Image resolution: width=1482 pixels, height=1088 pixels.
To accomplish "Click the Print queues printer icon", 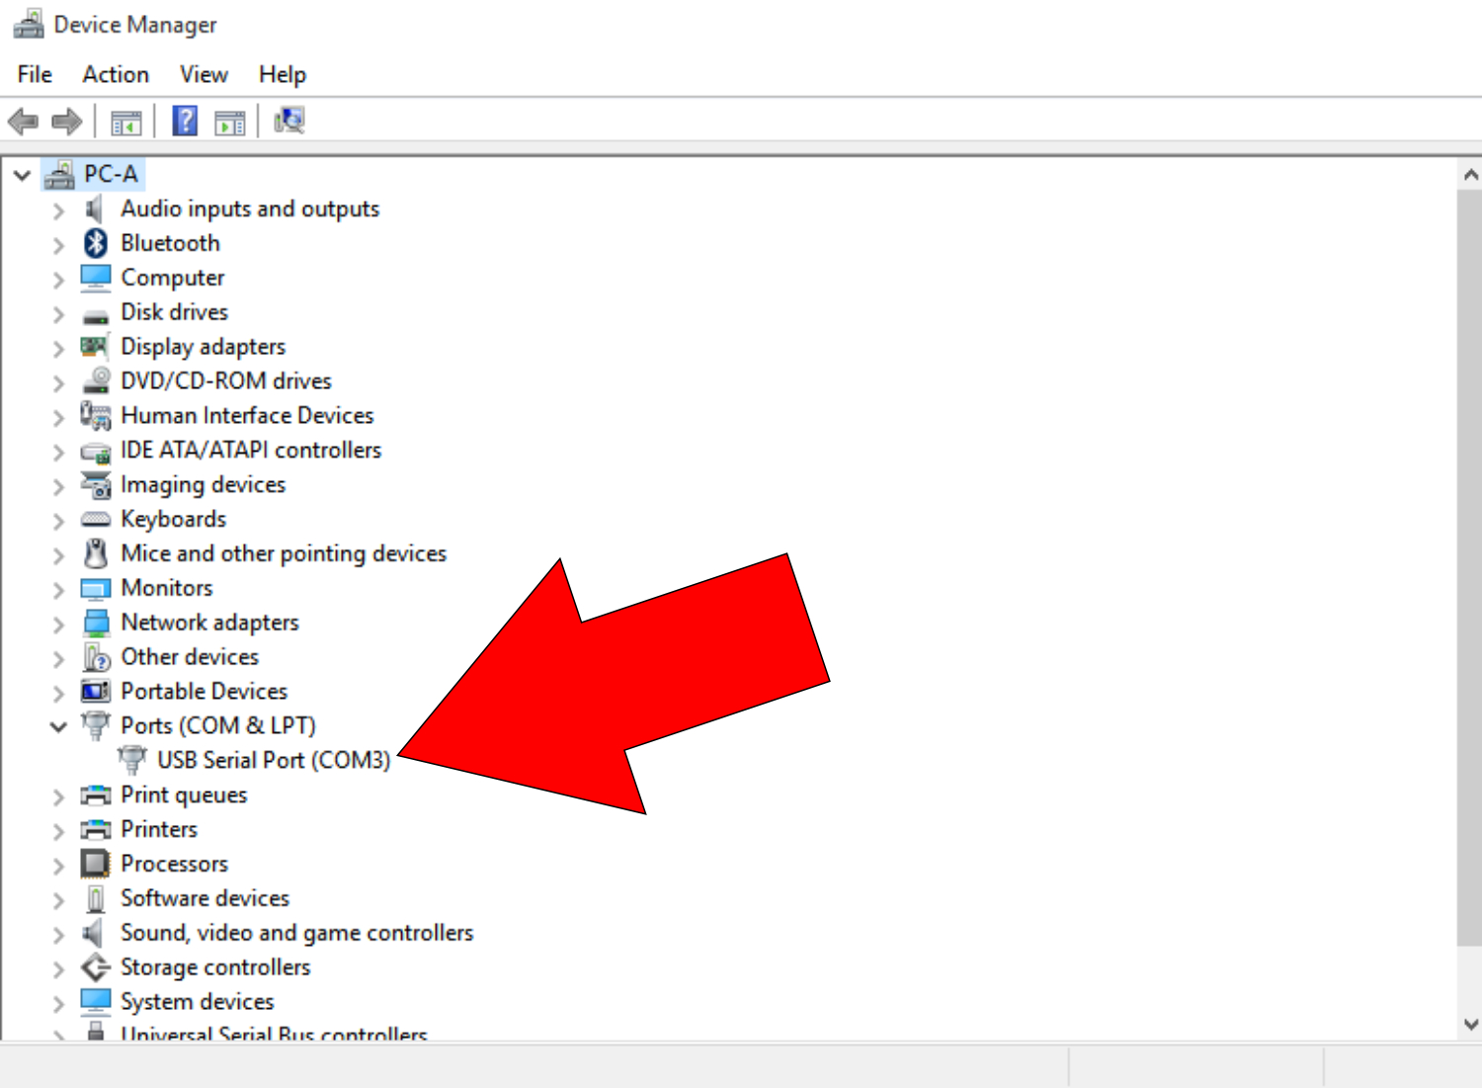I will (96, 795).
